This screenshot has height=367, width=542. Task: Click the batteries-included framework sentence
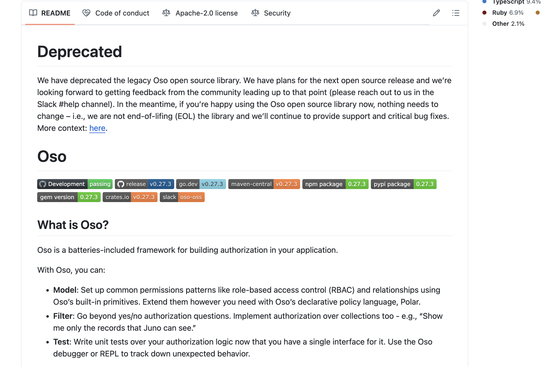point(188,250)
